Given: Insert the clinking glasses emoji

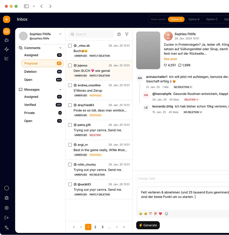Looking at the screenshot, I should tap(150, 214).
